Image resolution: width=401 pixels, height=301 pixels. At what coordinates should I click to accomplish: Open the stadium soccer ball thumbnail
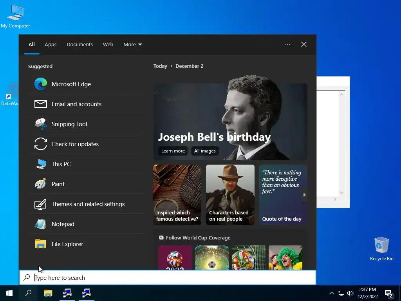pos(212,257)
